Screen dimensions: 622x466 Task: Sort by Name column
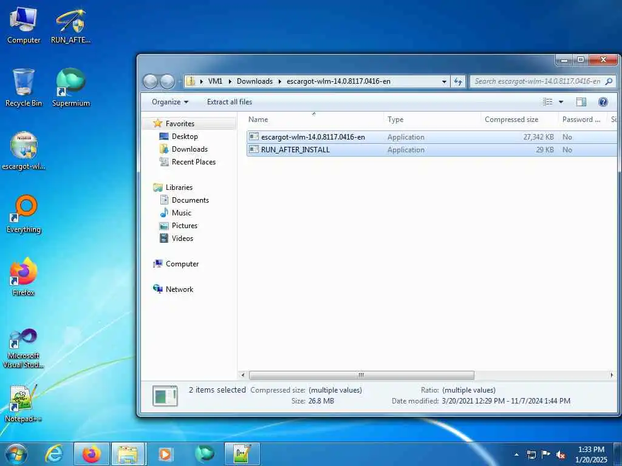point(315,120)
